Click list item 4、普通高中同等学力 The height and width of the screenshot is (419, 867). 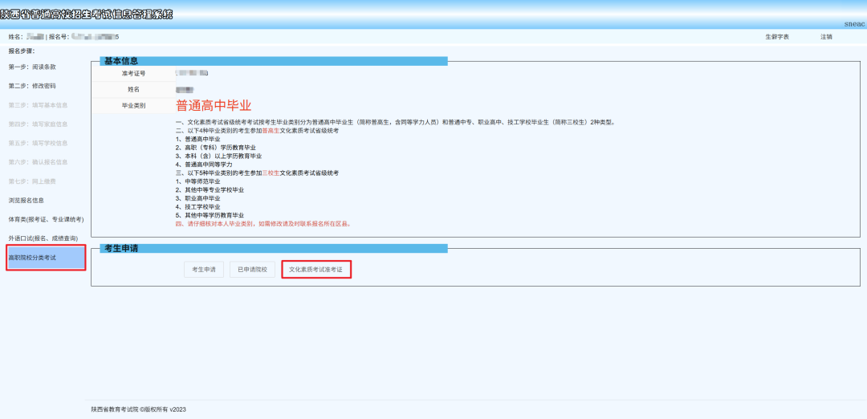(203, 165)
